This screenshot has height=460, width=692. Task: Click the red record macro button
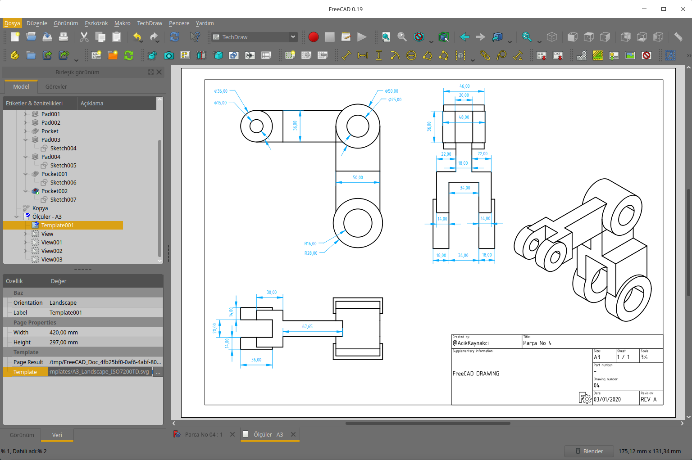(x=314, y=37)
